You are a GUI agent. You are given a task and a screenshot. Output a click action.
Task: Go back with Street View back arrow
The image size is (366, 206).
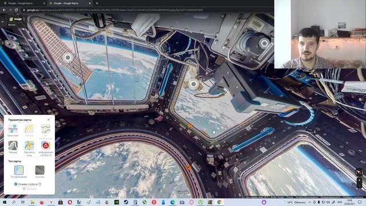(x=3, y=22)
